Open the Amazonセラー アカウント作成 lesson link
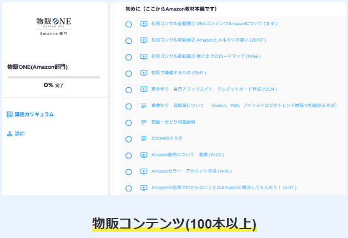Image resolution: width=348 pixels, height=238 pixels. (x=191, y=171)
